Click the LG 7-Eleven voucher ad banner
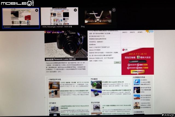175x117 pixels. coord(138,61)
